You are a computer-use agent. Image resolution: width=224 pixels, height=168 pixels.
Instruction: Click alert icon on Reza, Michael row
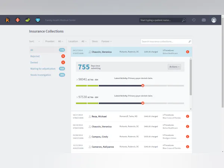pyautogui.click(x=187, y=116)
